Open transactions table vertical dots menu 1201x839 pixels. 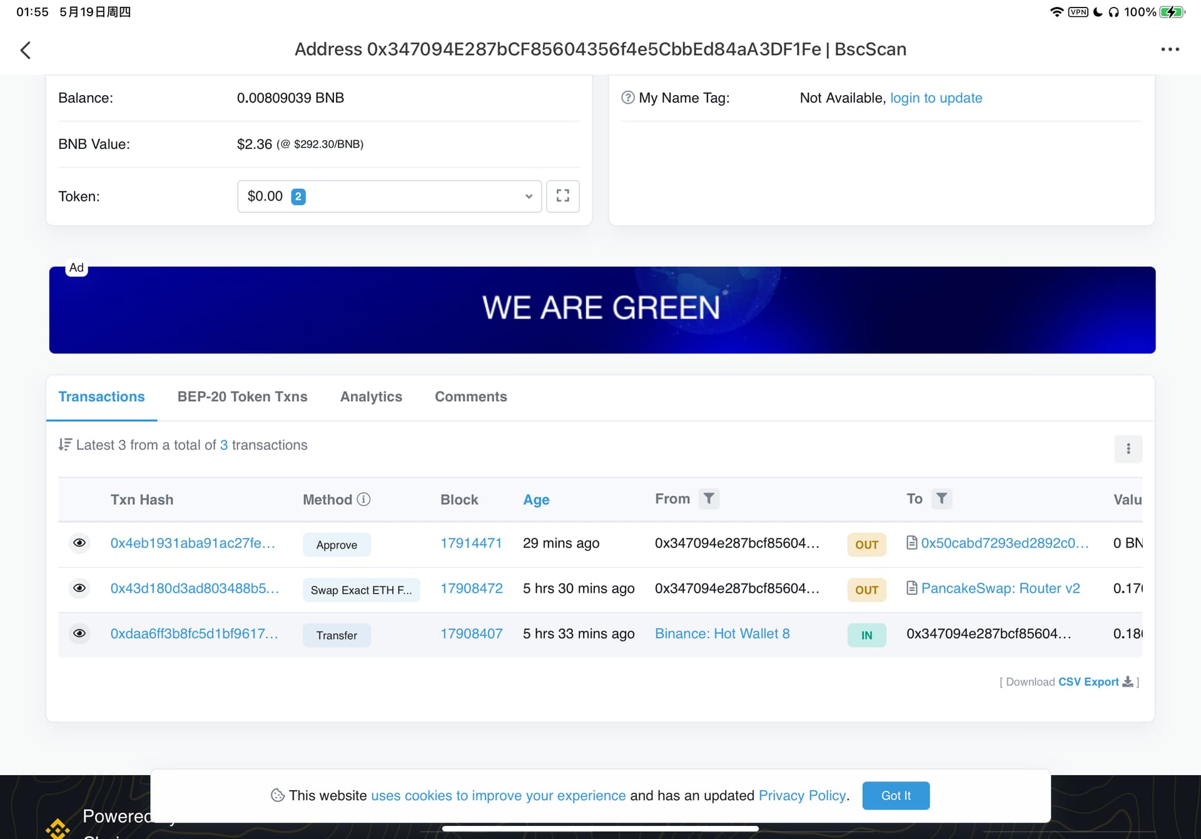[x=1128, y=449]
